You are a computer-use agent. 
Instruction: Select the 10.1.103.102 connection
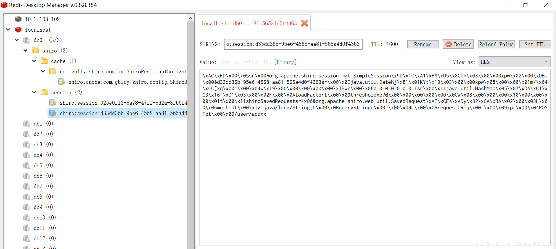click(x=42, y=19)
